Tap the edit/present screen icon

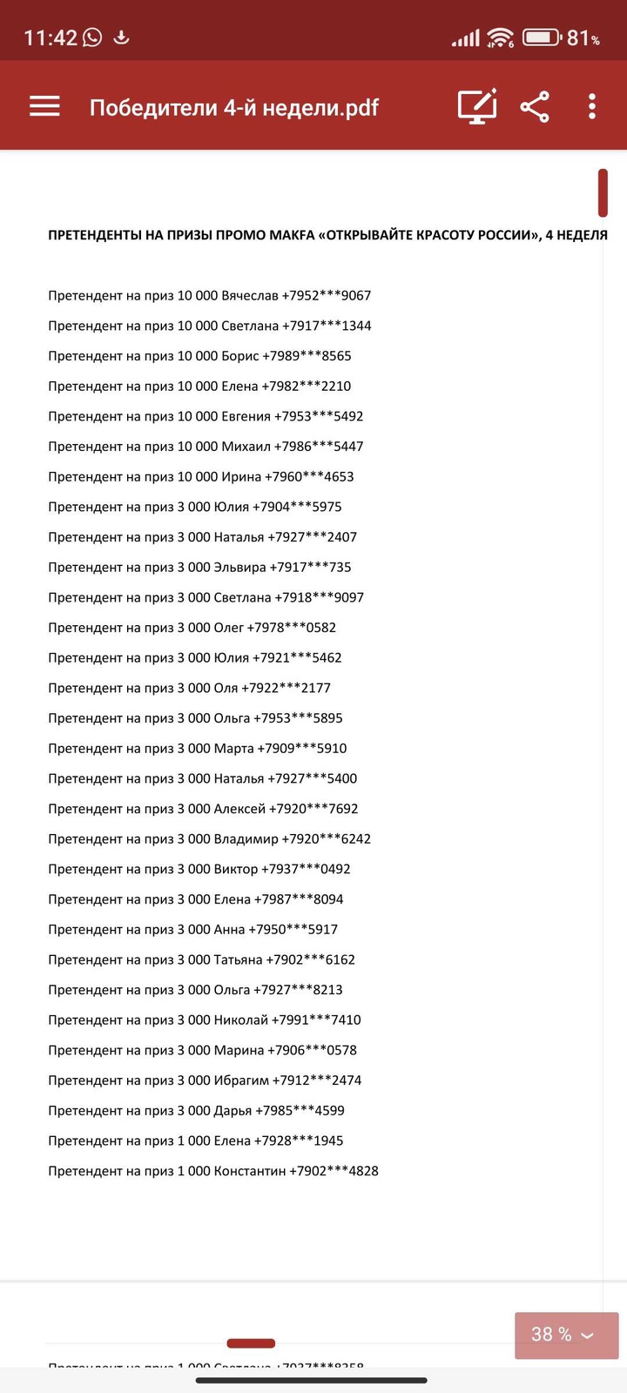pos(477,106)
